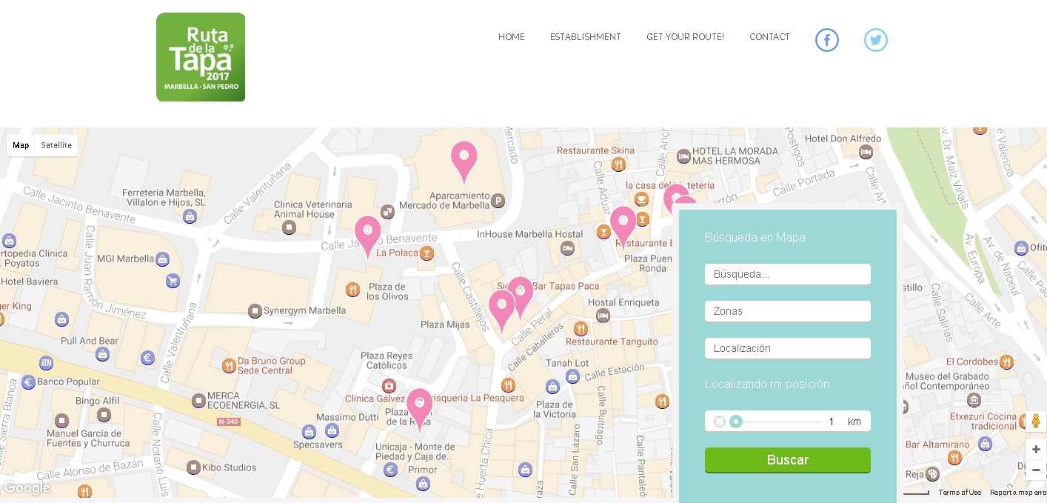This screenshot has height=503, width=1047.
Task: Click the distance radius slider handle
Action: (735, 422)
